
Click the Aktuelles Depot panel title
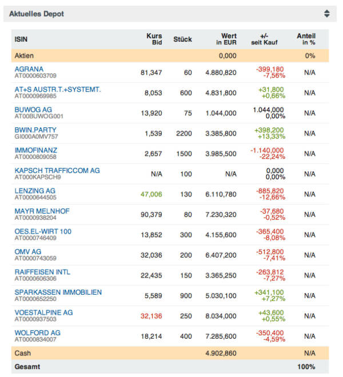[x=37, y=14]
